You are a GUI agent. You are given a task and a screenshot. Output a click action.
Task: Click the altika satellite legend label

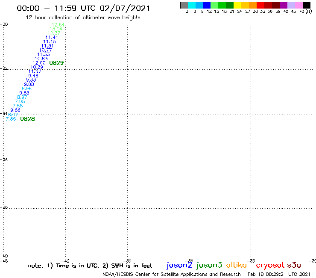(x=237, y=265)
